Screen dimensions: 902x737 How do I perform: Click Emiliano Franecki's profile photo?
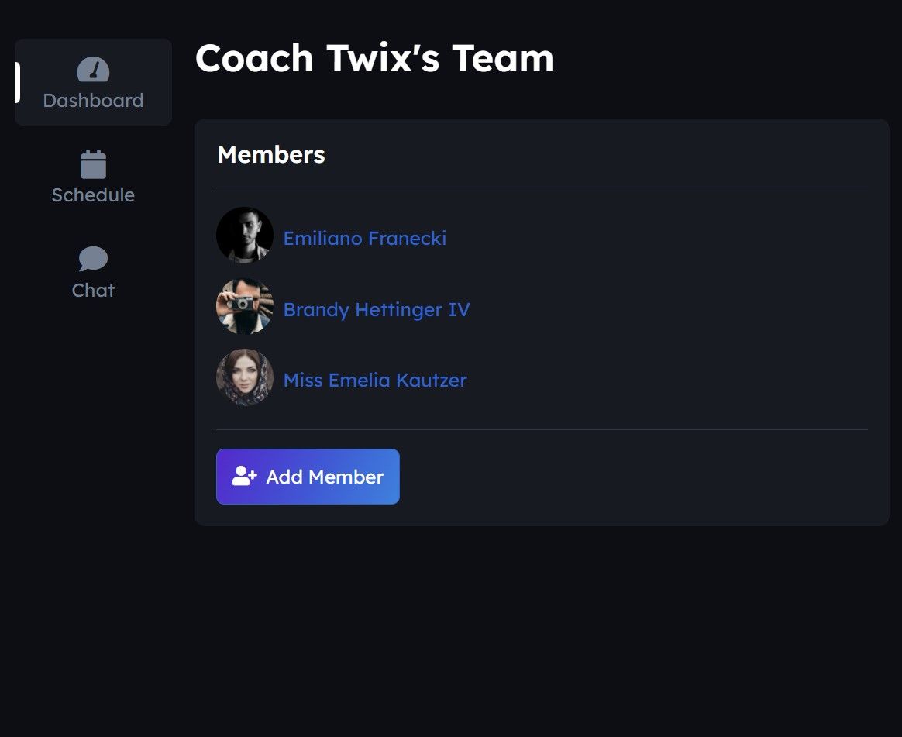245,236
